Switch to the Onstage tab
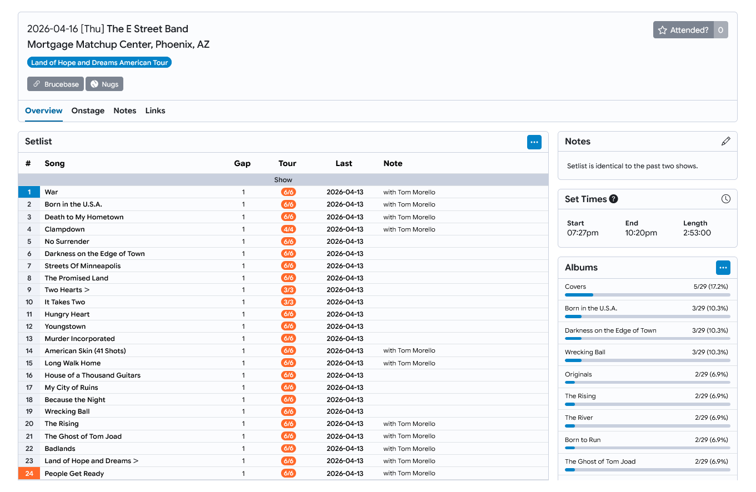Viewport: 756px width, 492px height. pos(88,111)
